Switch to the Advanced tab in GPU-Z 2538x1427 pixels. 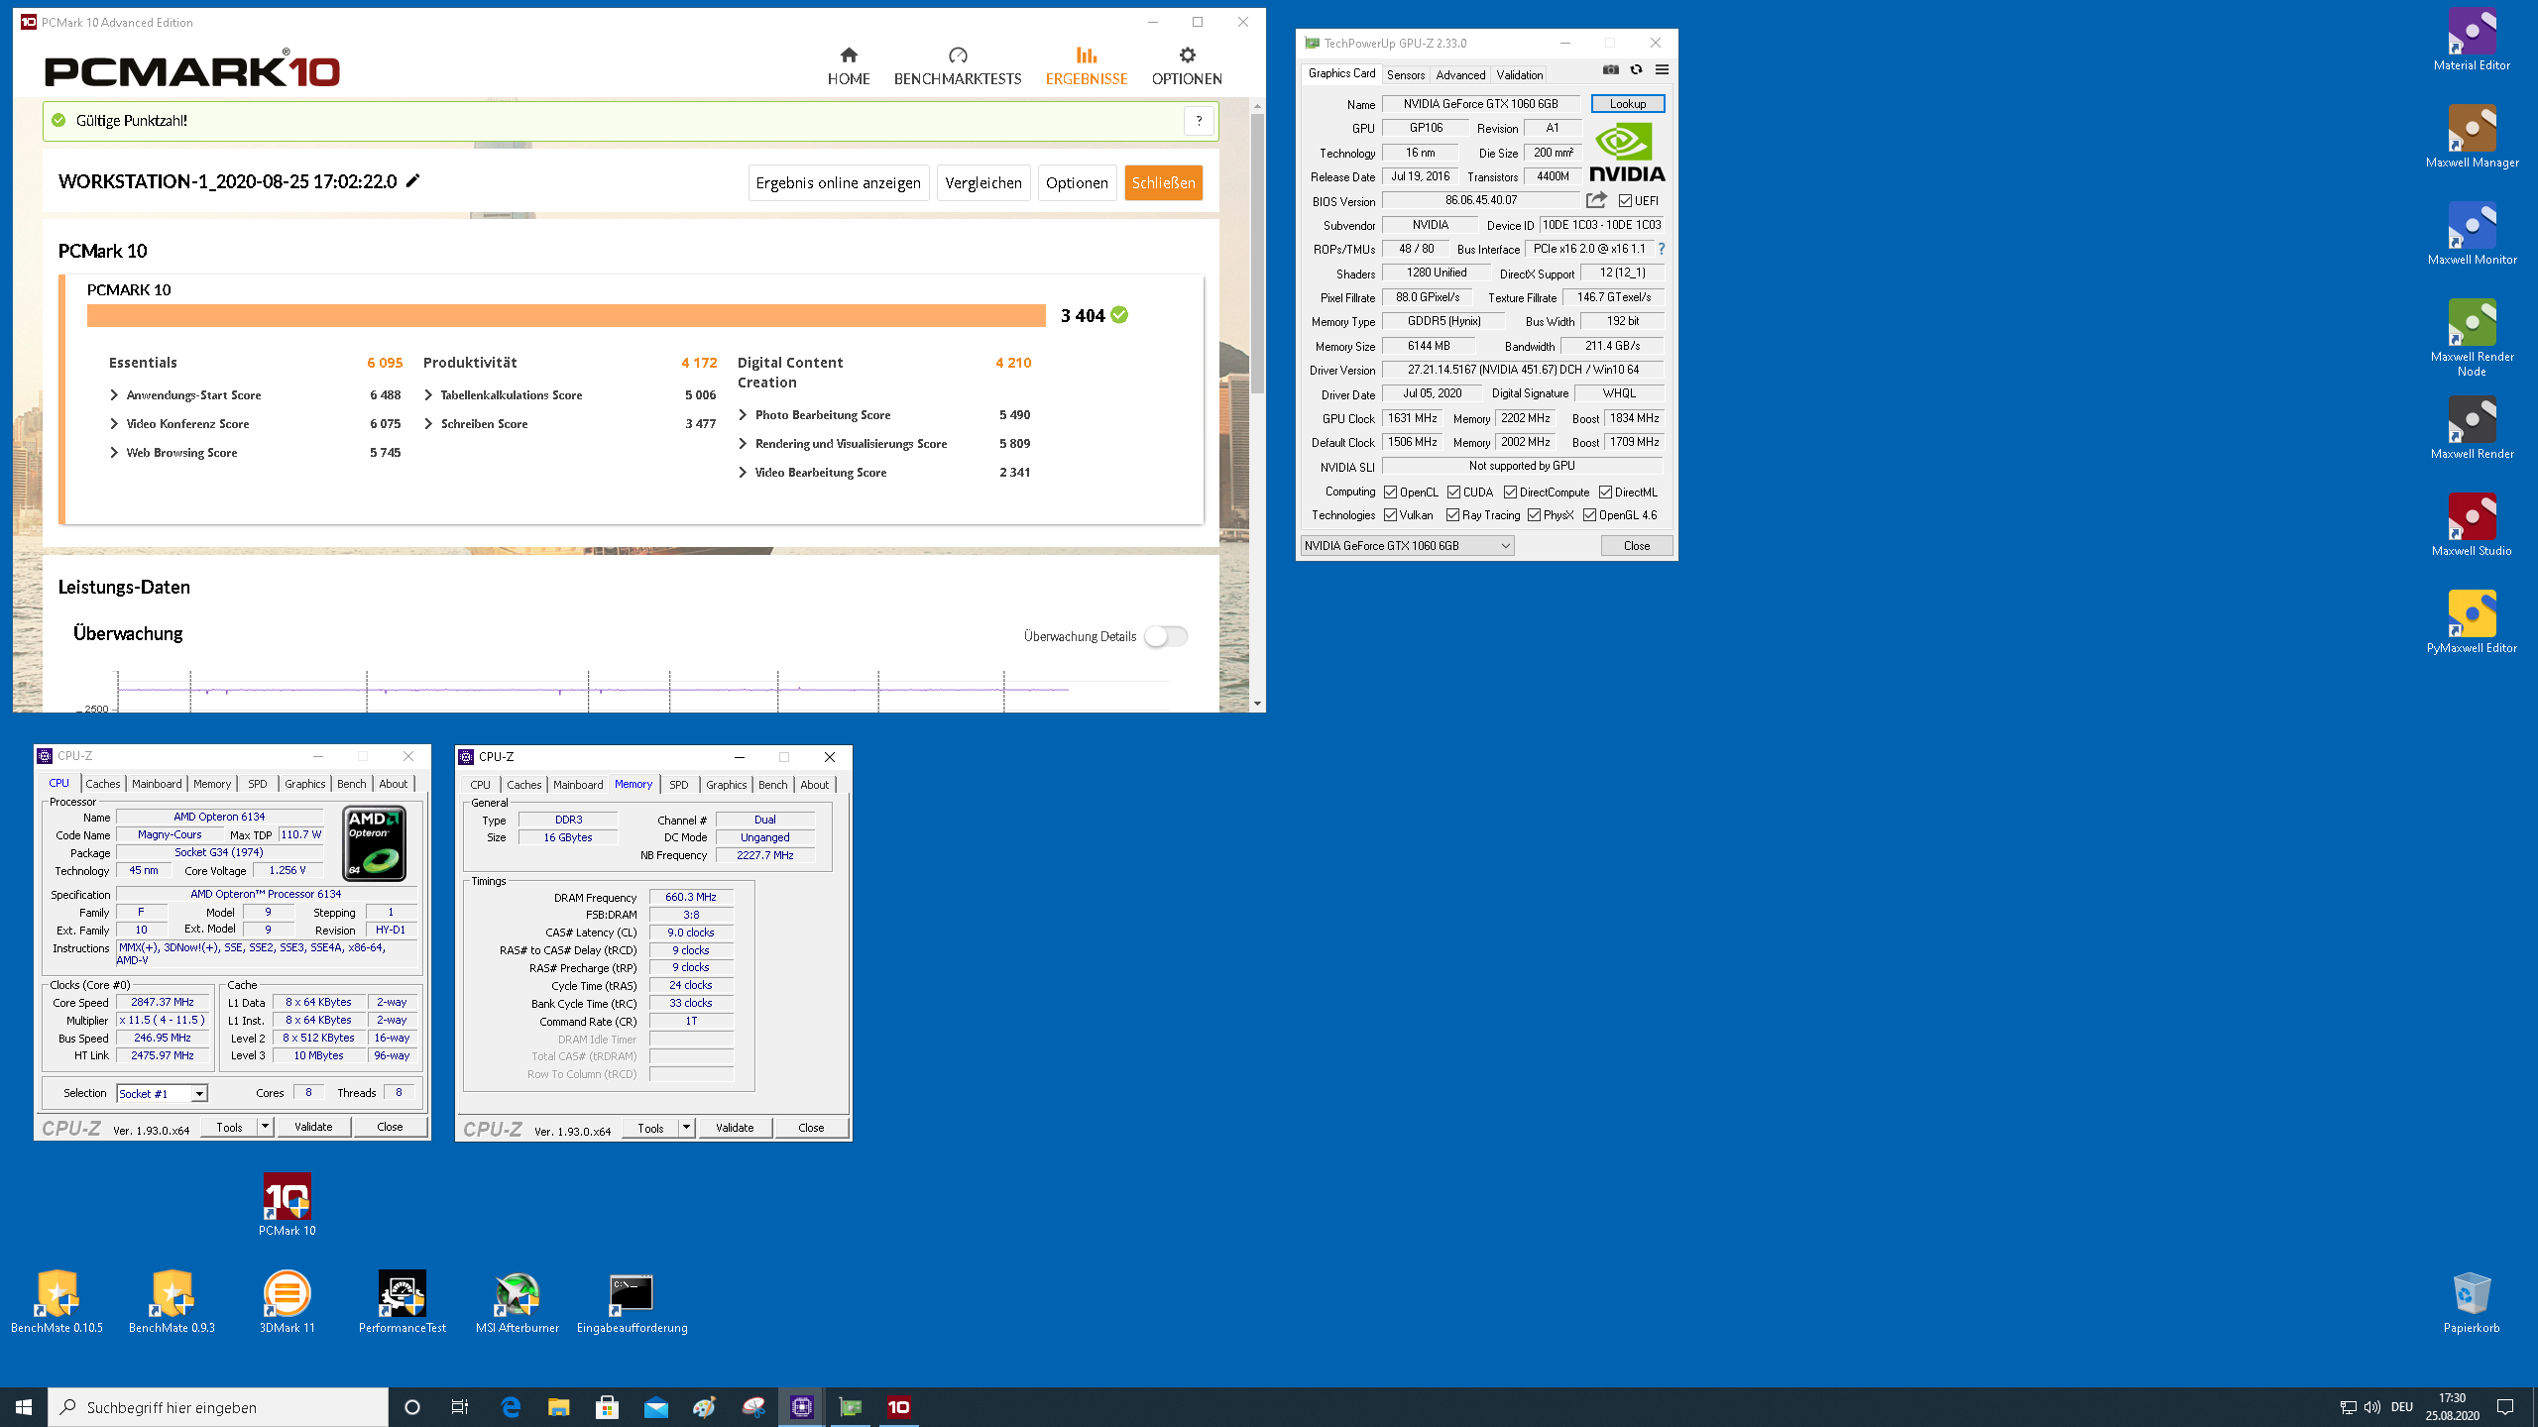click(1460, 74)
